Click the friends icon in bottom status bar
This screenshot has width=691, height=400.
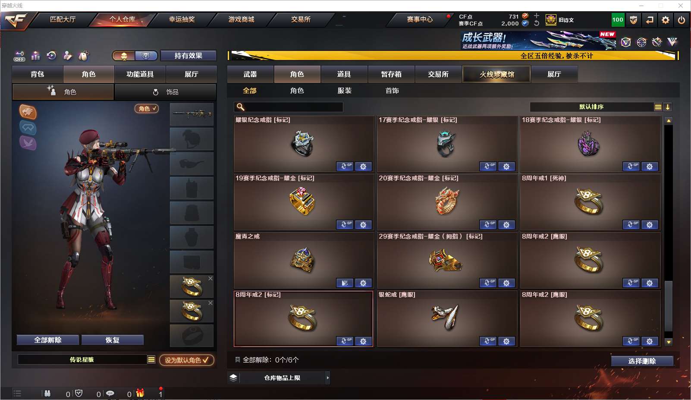[47, 394]
